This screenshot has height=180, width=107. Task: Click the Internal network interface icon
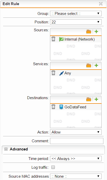61,39
